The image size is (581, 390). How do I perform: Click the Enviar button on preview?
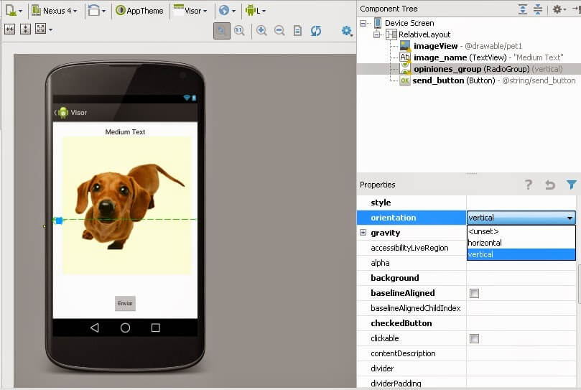pyautogui.click(x=125, y=303)
